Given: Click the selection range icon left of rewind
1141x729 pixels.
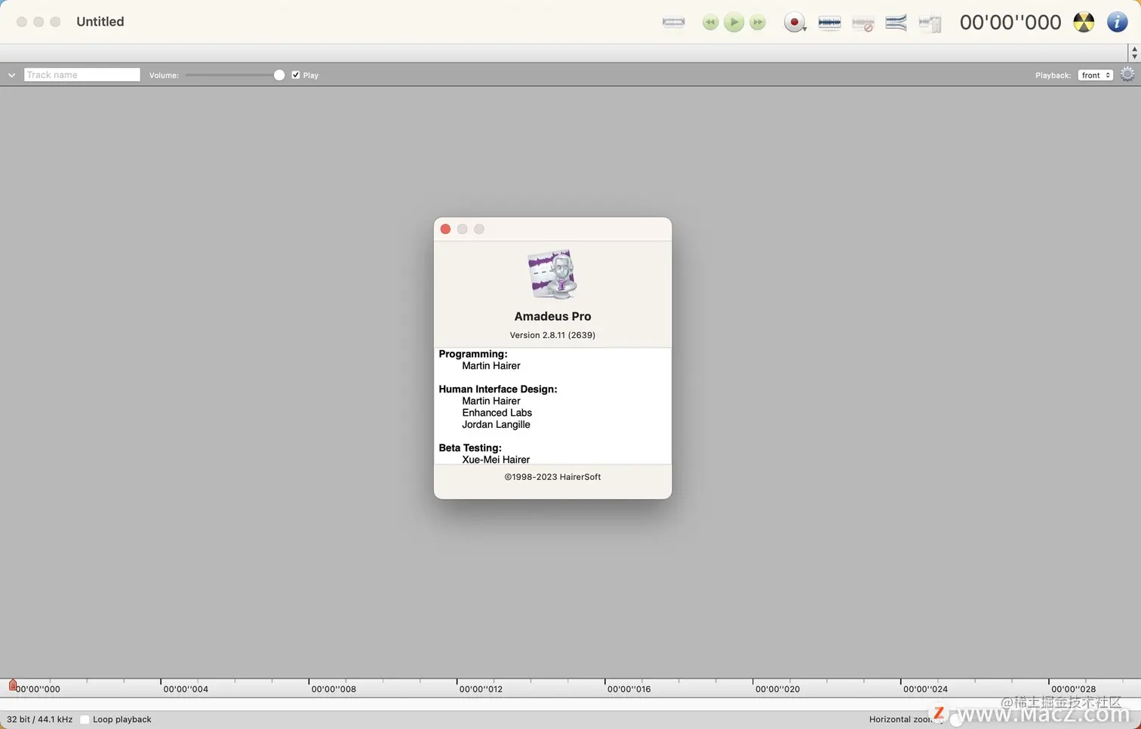Looking at the screenshot, I should tap(673, 23).
